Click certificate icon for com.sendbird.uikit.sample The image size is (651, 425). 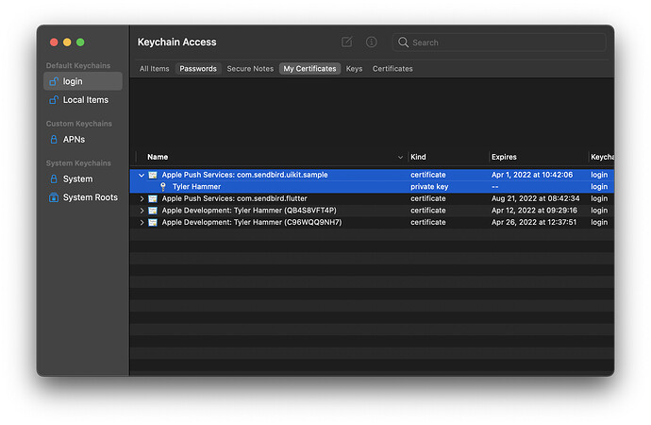coord(153,175)
